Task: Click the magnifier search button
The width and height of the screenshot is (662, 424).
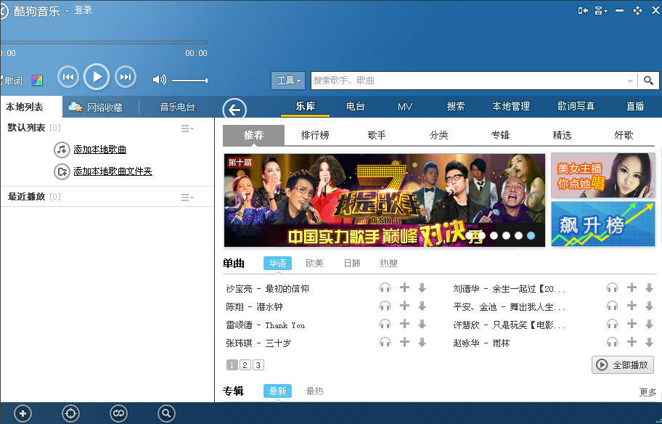Action: pyautogui.click(x=648, y=81)
